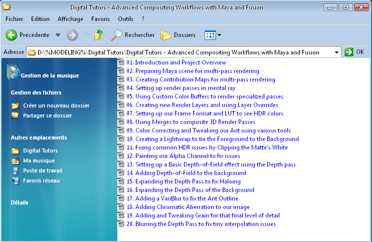
Task: Click the Gestion de la musique CD icon
Action: click(x=13, y=71)
